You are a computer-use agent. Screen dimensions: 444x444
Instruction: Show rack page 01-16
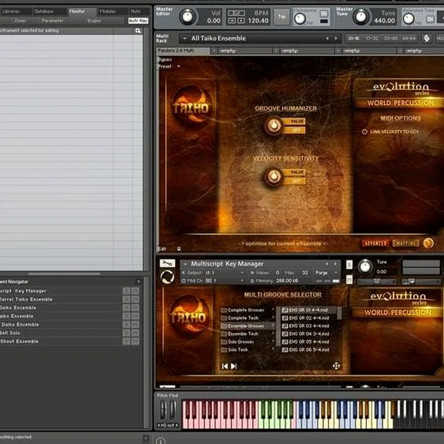pyautogui.click(x=354, y=38)
